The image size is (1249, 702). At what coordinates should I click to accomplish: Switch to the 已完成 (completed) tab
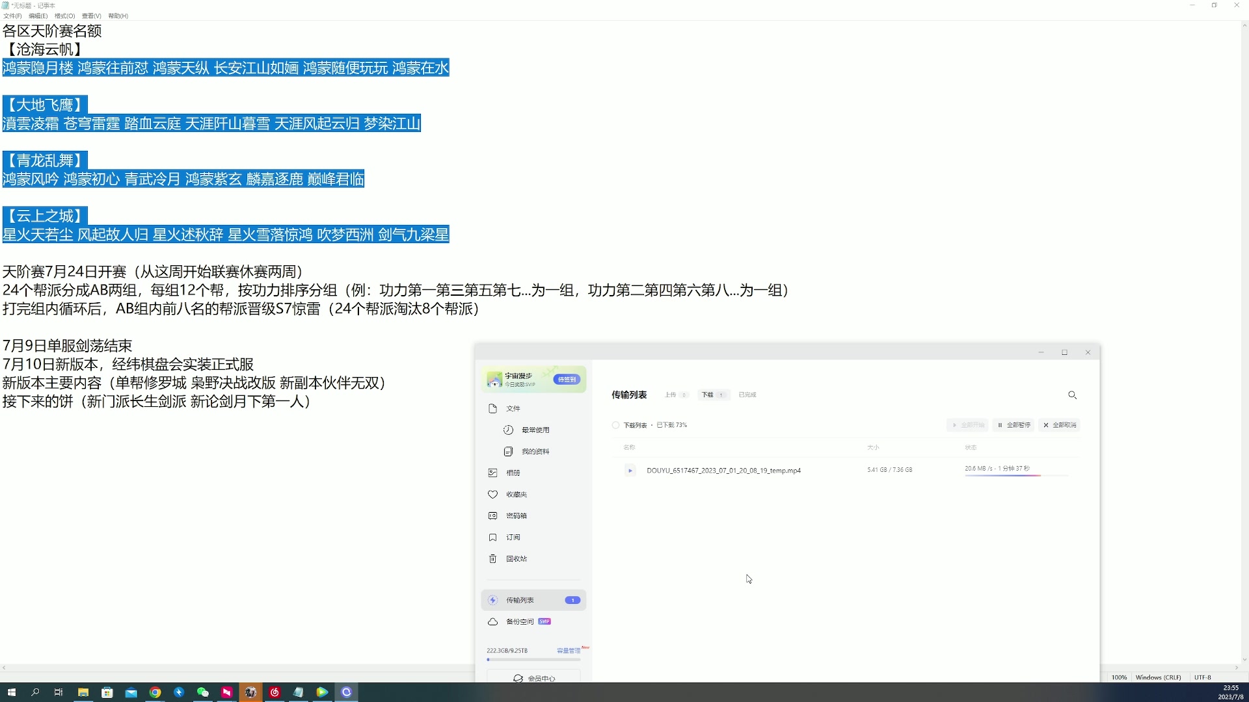[747, 395]
